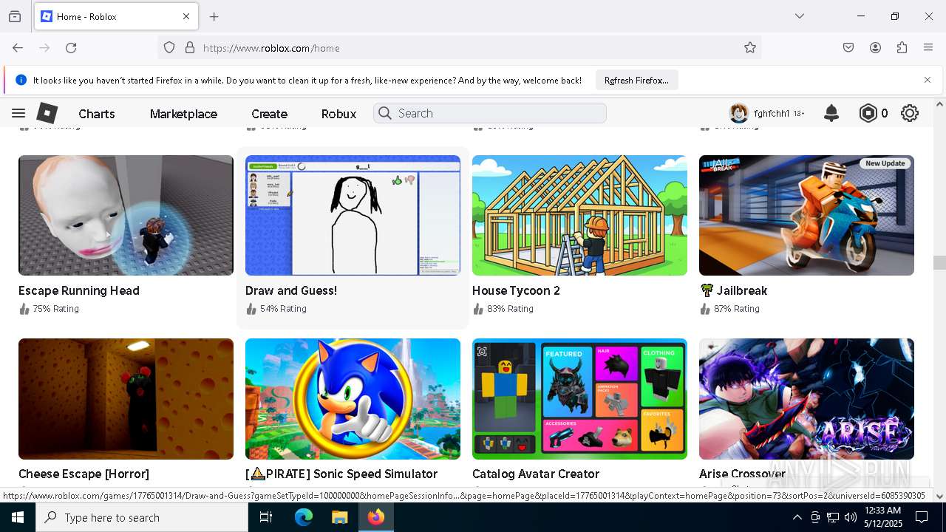Viewport: 946px width, 532px height.
Task: Open the Robux page
Action: click(x=338, y=114)
